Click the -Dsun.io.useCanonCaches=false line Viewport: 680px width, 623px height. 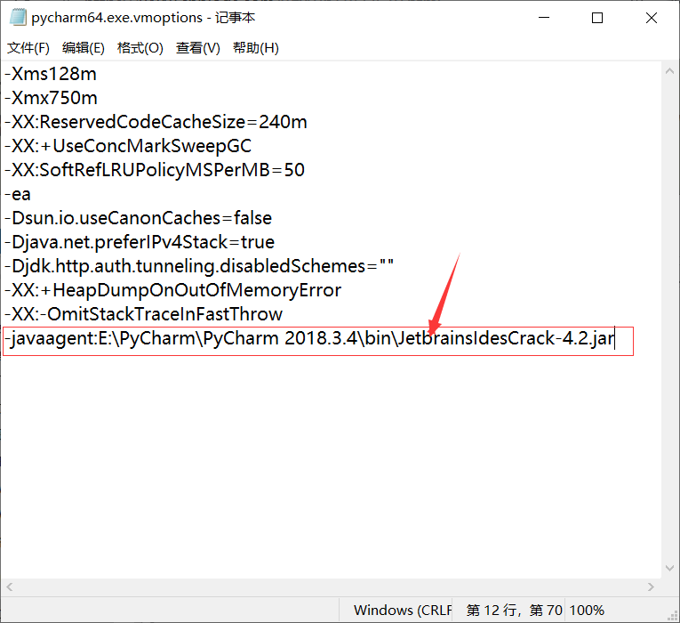click(139, 218)
